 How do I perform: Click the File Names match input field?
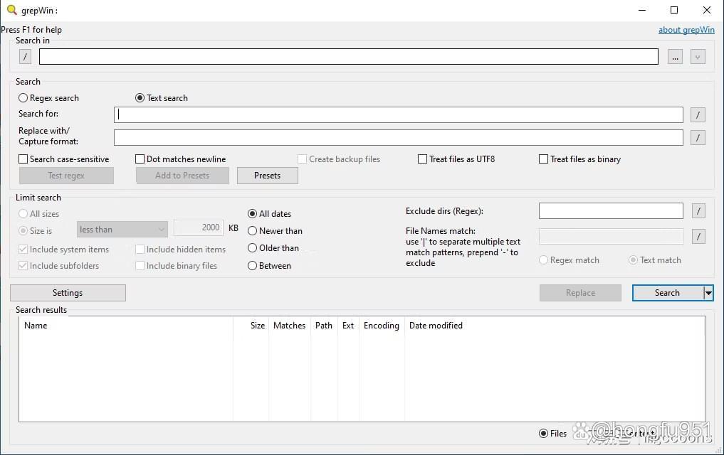click(x=611, y=237)
